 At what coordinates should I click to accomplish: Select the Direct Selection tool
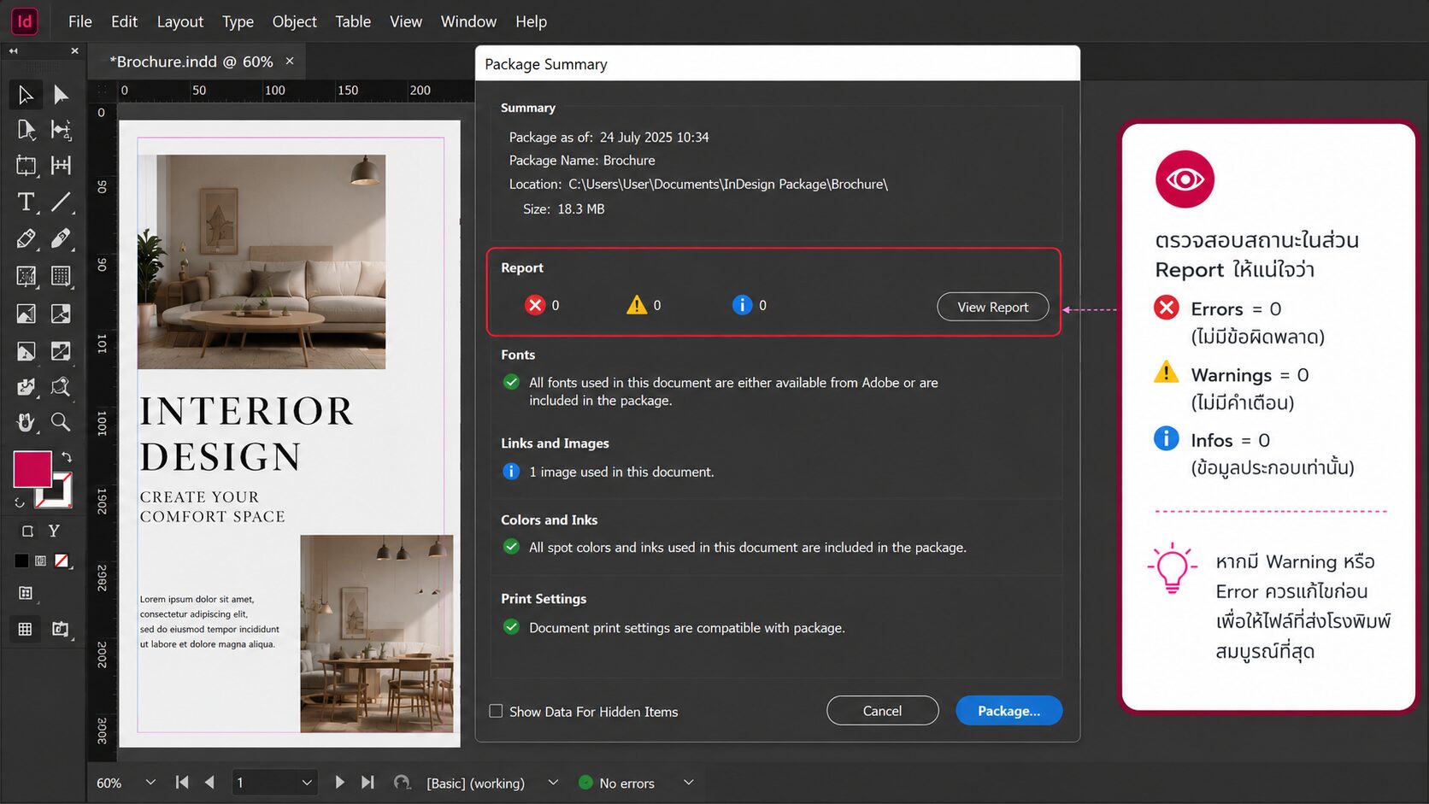61,94
